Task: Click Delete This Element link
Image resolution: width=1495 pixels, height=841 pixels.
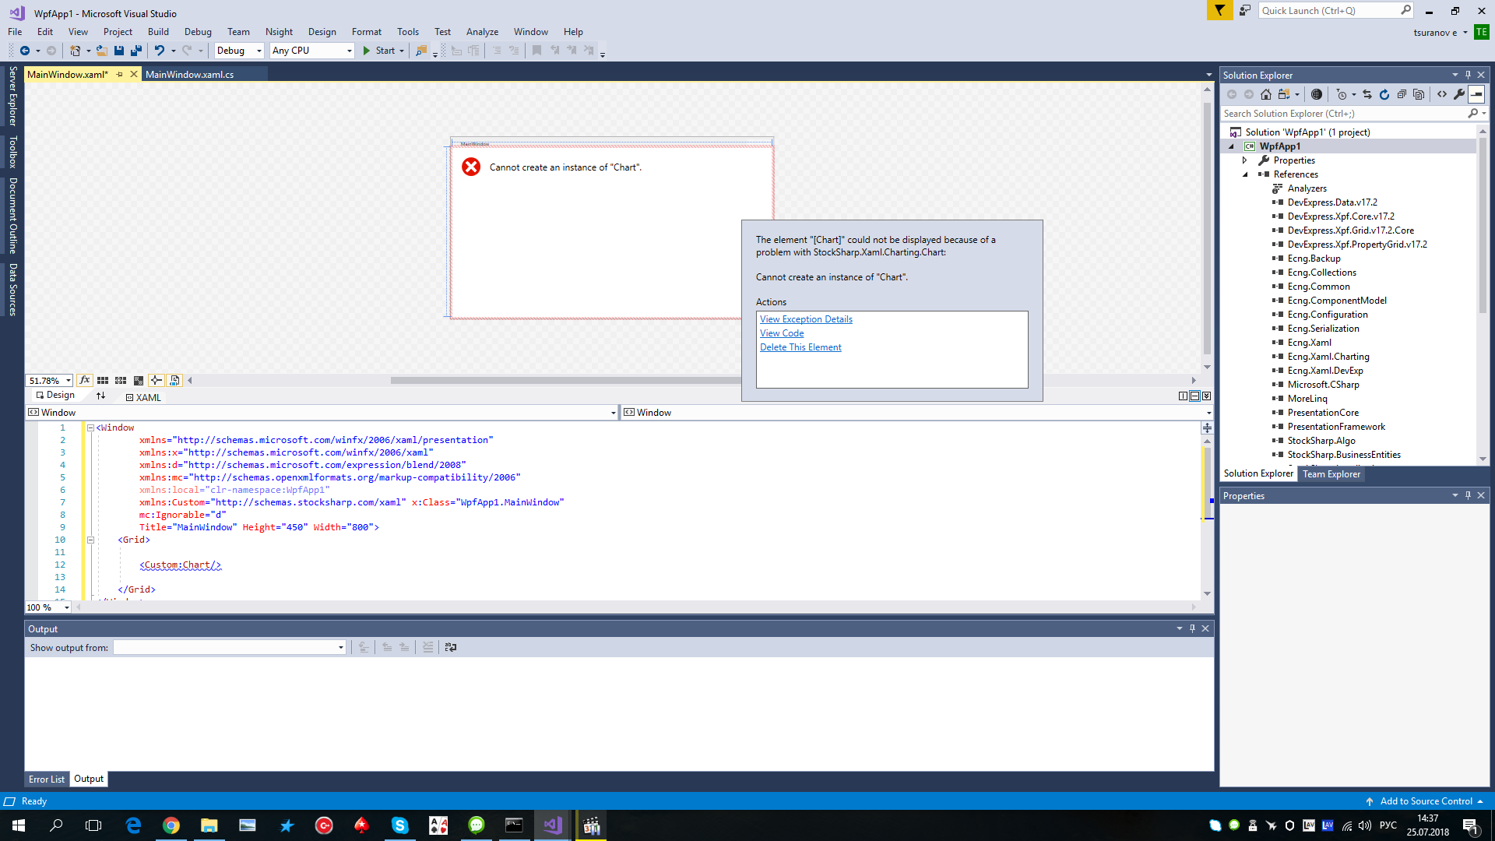Action: point(800,347)
